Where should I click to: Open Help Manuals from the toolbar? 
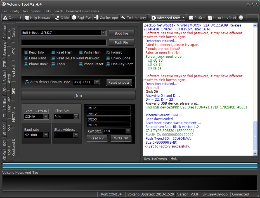[37, 18]
